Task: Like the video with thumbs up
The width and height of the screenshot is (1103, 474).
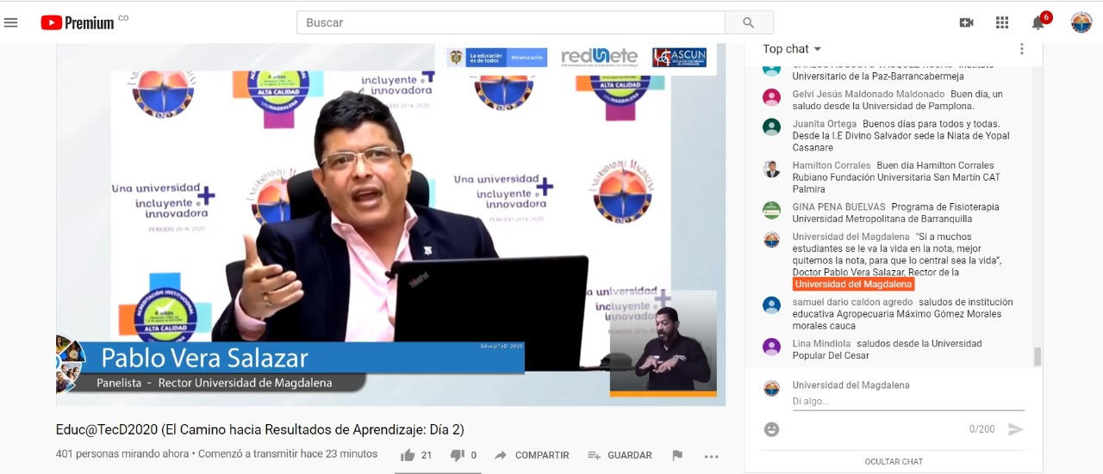Action: 408,455
